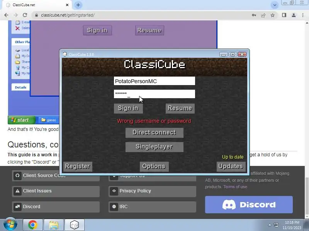Click Resume in the tutorial image
The width and height of the screenshot is (309, 231).
point(149,30)
